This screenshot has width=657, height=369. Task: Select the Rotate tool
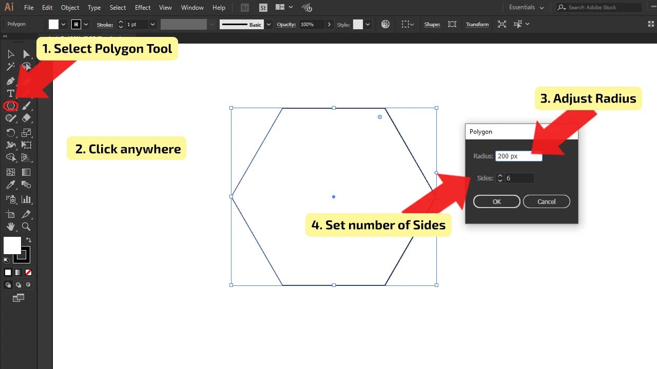click(11, 133)
